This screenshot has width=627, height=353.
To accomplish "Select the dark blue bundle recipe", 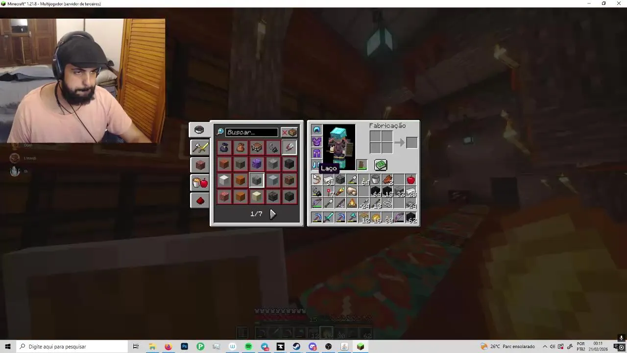I will coord(224,147).
